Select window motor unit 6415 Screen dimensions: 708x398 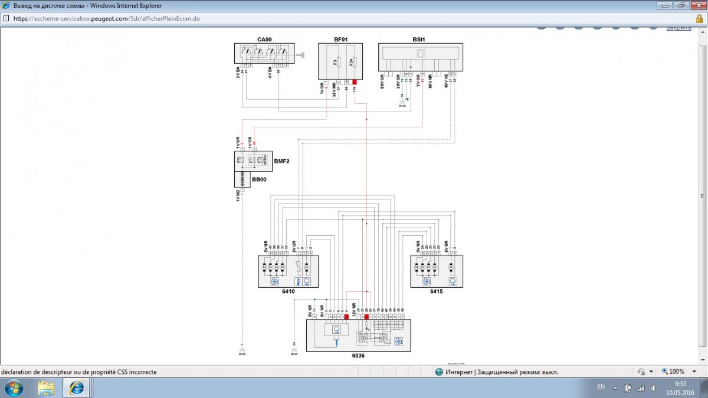click(436, 271)
